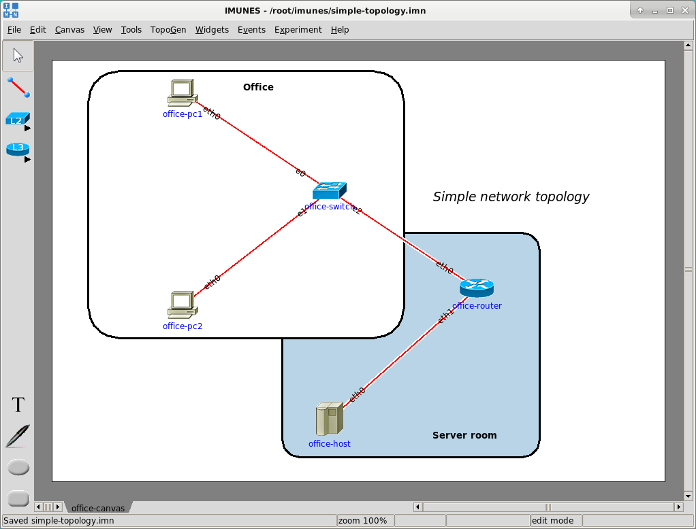Select the Oval annotation tool
Screen dimensions: 696x529
18,467
